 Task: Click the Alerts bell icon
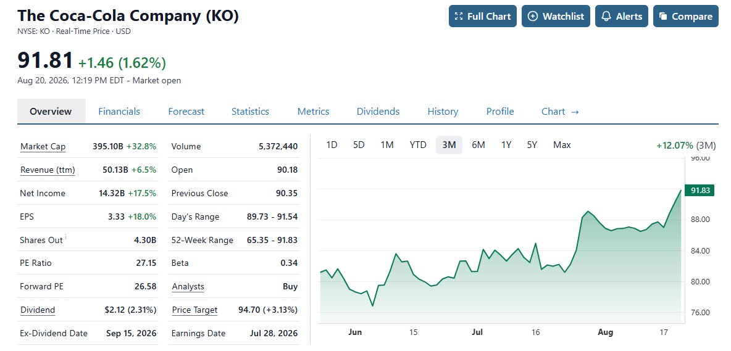click(606, 16)
